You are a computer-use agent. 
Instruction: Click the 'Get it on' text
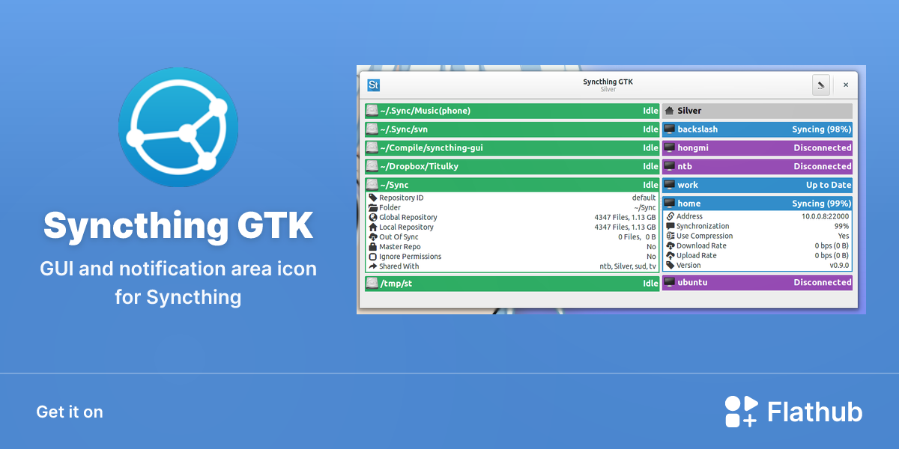tap(70, 412)
